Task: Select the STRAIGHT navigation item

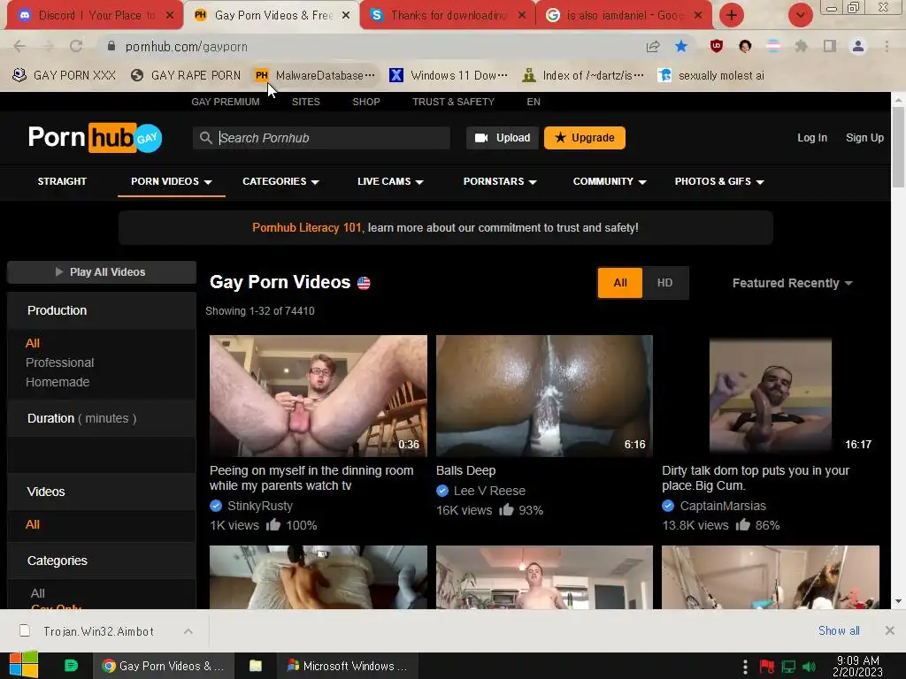Action: click(x=62, y=181)
